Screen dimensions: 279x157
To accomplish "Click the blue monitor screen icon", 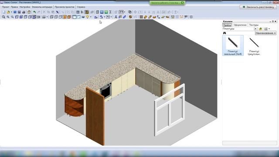I will point(102,12).
